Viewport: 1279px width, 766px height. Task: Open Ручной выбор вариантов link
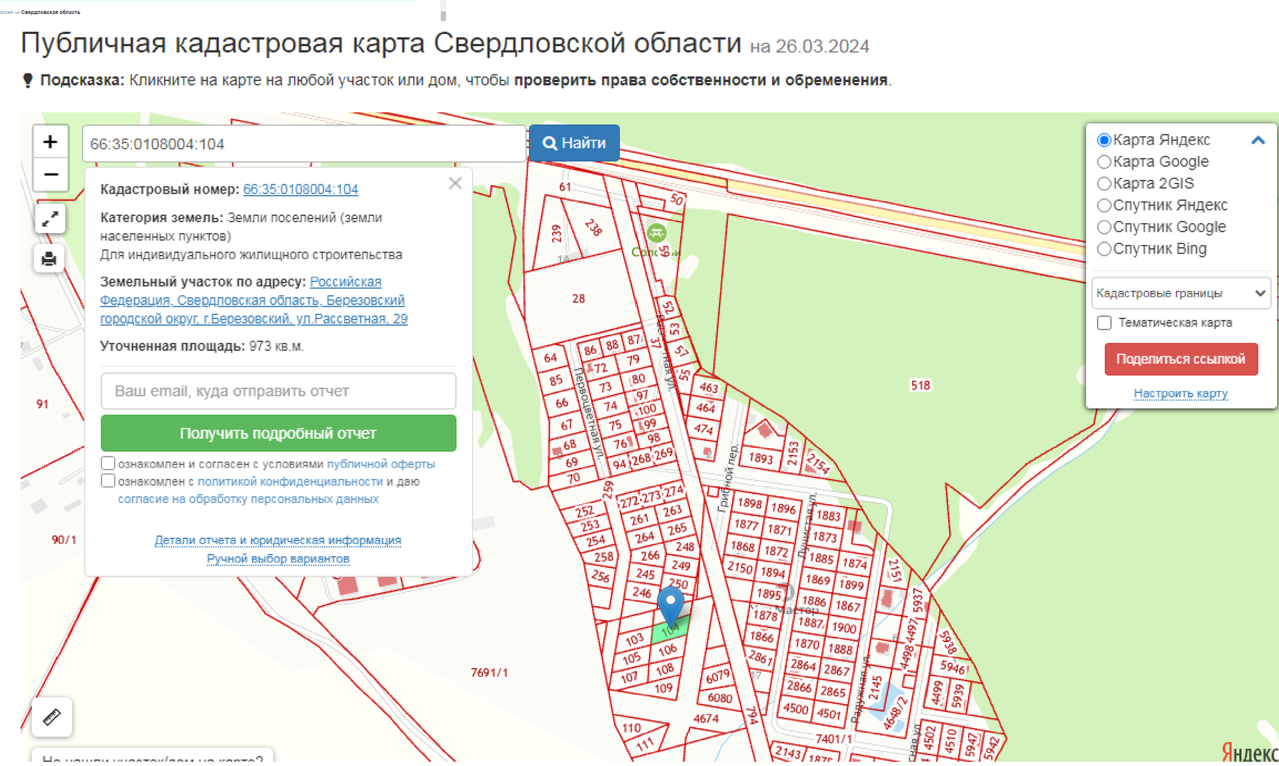[278, 558]
